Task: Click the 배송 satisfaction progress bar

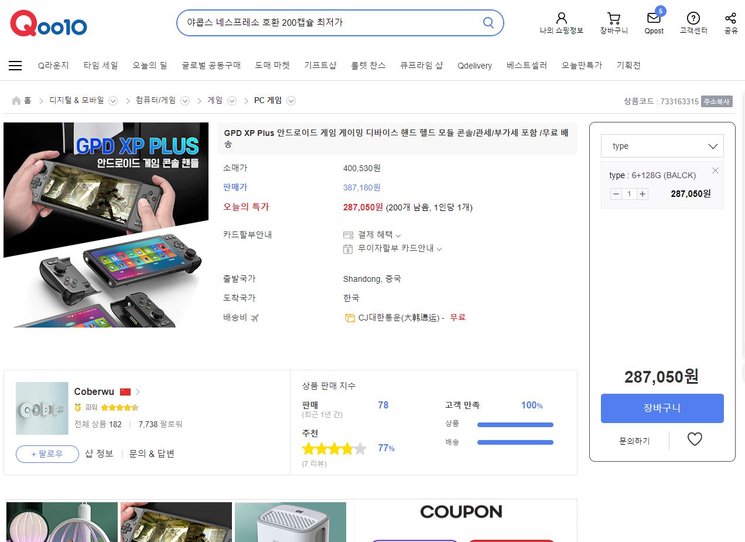Action: [x=515, y=442]
